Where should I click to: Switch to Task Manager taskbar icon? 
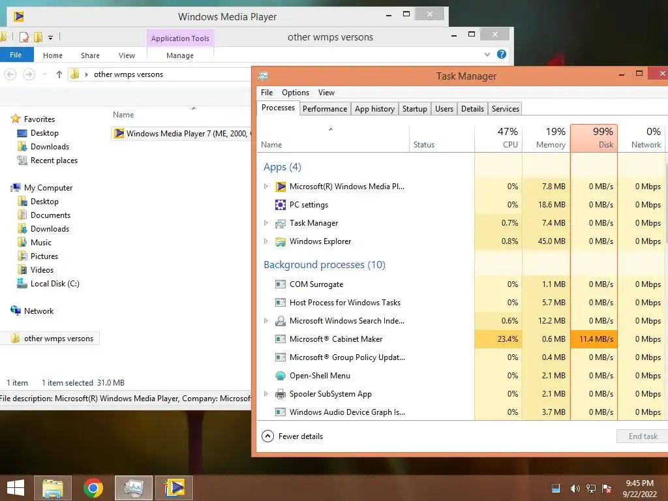133,488
